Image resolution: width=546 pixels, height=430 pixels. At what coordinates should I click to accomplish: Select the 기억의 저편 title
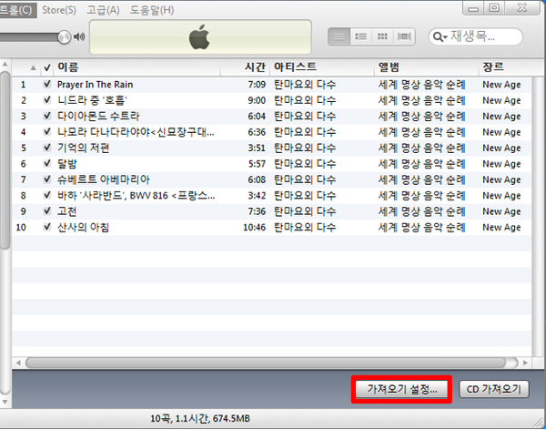coord(83,148)
